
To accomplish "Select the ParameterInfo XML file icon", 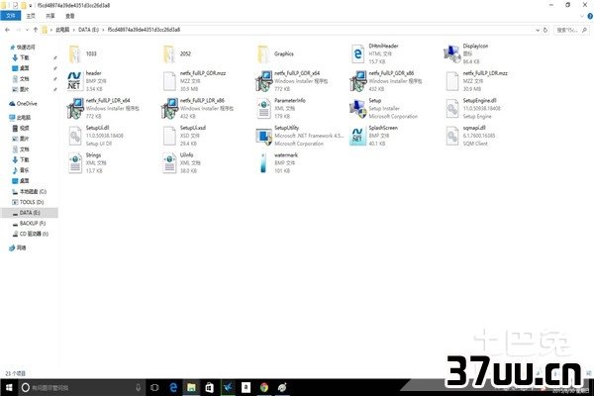I will 263,108.
